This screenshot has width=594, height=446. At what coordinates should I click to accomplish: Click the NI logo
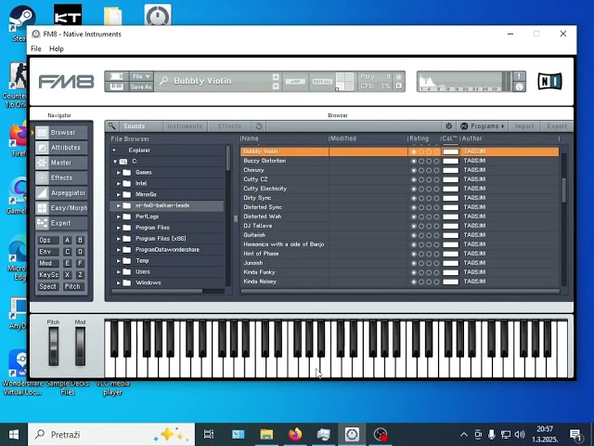pos(549,81)
